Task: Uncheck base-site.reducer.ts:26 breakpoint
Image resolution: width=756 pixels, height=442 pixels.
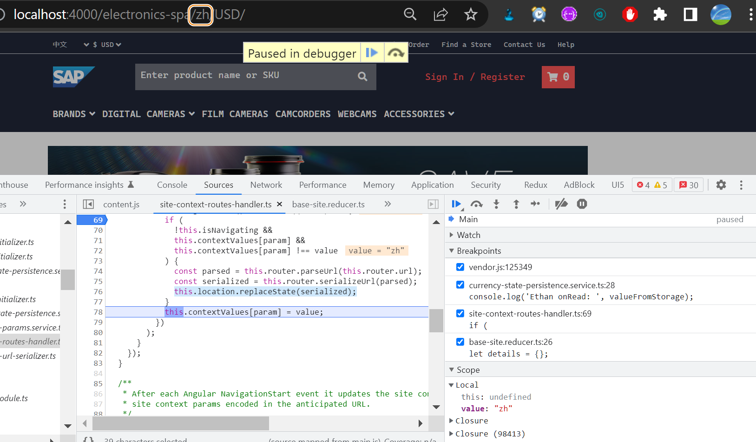Action: [460, 342]
